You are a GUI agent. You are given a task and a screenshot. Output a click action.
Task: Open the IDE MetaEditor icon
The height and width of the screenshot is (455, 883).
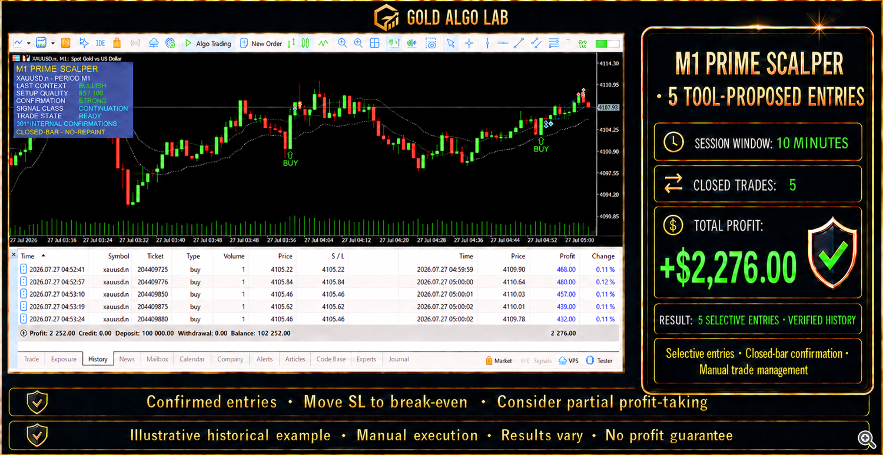pyautogui.click(x=101, y=43)
